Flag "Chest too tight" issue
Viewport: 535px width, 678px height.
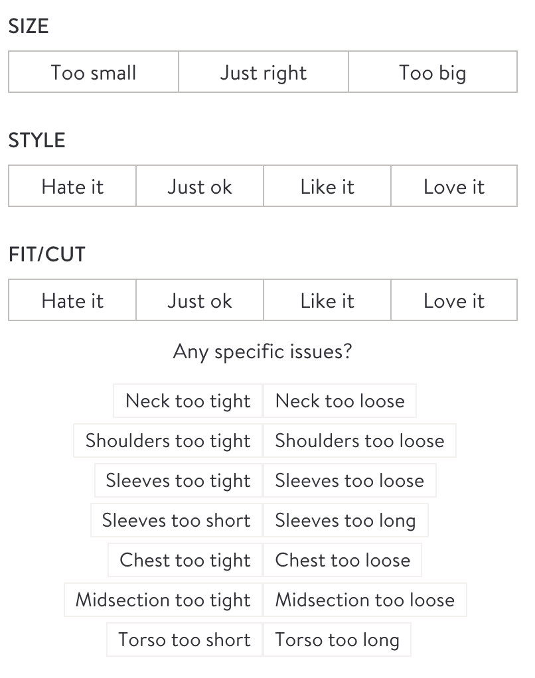tap(185, 560)
